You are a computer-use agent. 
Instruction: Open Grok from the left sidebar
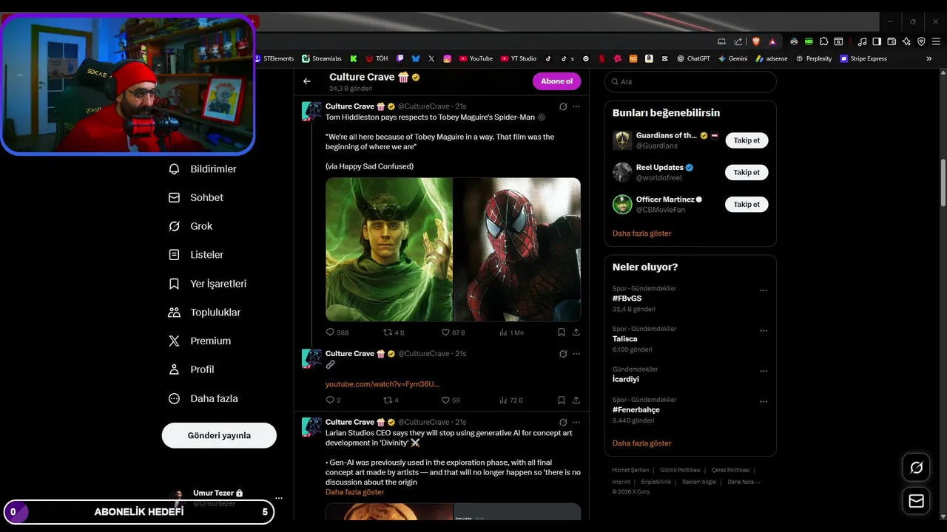pyautogui.click(x=191, y=226)
